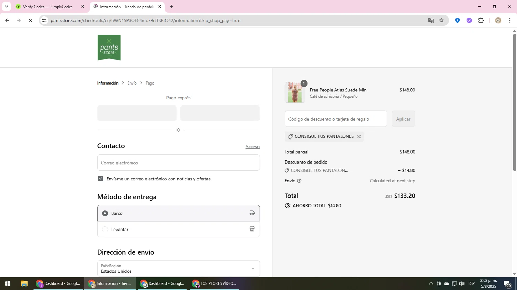The width and height of the screenshot is (517, 290).
Task: Click the Envío breadcrumb step
Action: [x=132, y=83]
